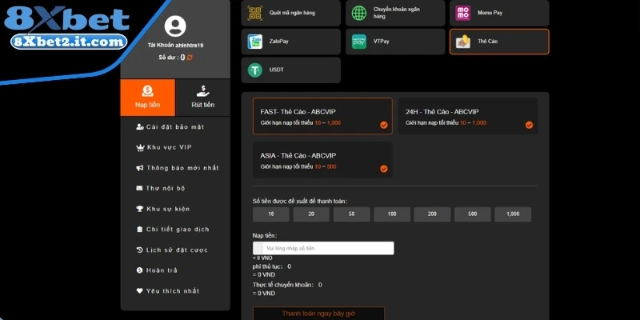The width and height of the screenshot is (640, 320).
Task: Click the Cài đặt bảo mật user icon
Action: pyautogui.click(x=139, y=127)
